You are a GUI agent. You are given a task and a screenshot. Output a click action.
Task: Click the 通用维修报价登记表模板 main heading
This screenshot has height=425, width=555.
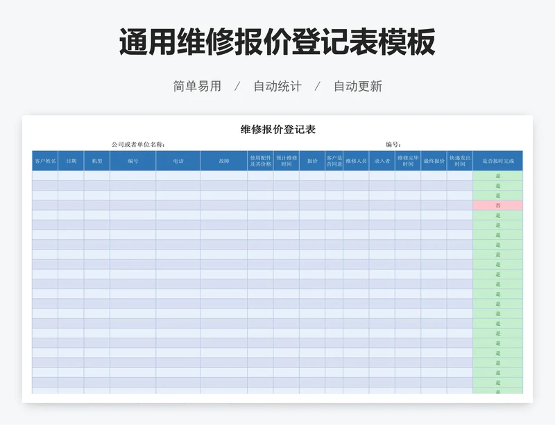click(x=277, y=42)
